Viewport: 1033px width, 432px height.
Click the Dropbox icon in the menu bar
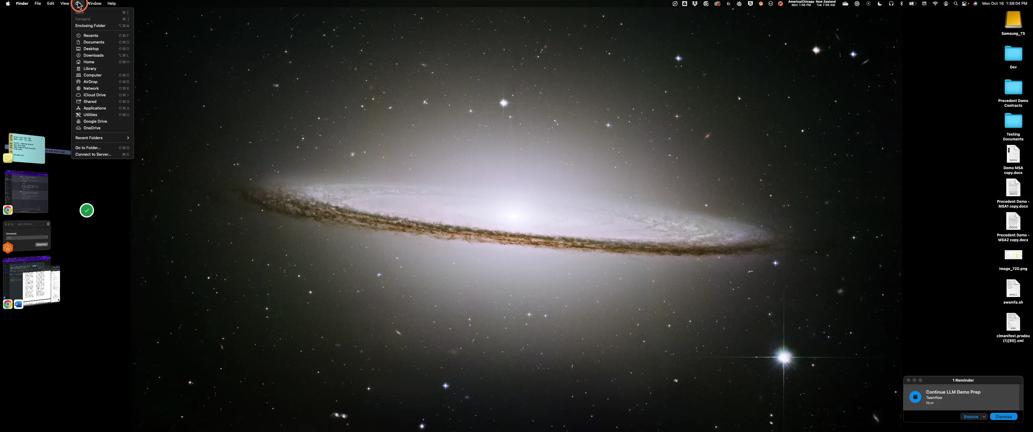click(695, 4)
